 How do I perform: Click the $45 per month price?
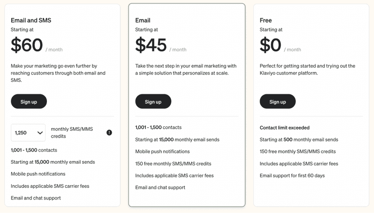click(151, 45)
